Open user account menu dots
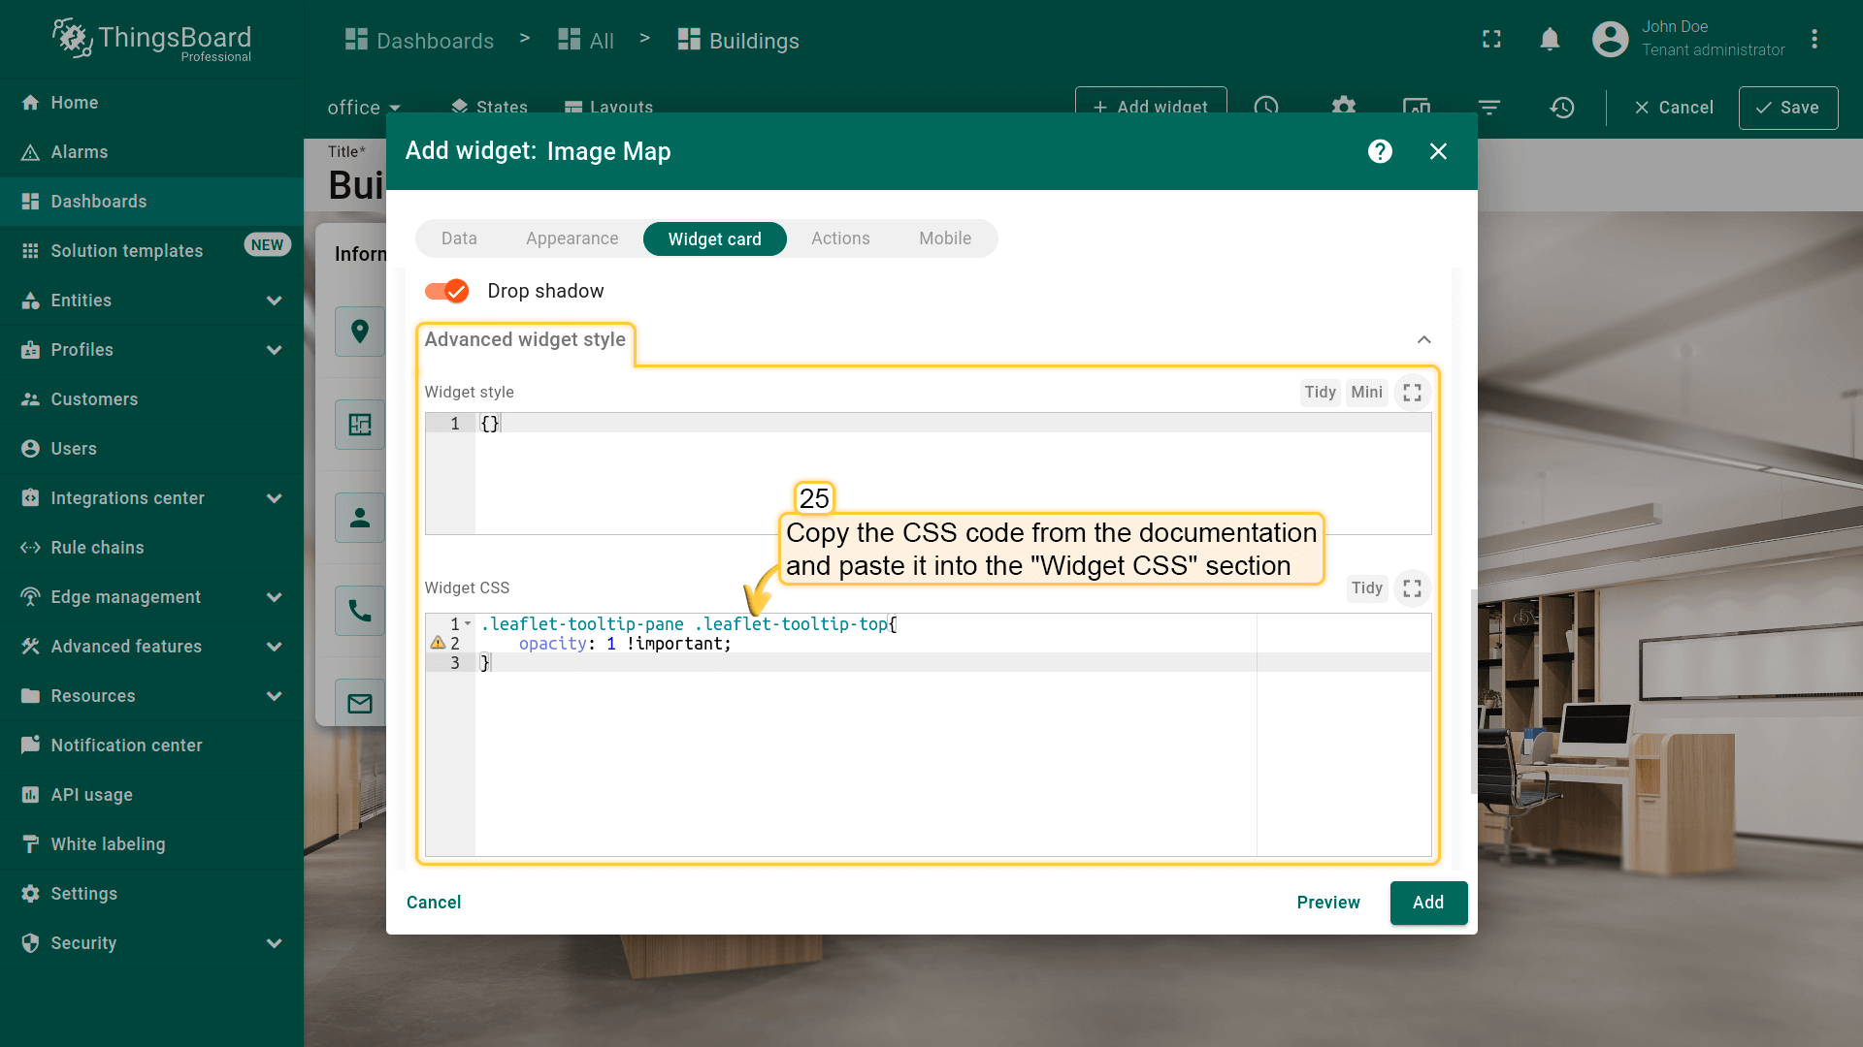Screen dimensions: 1863x1047 (1814, 40)
